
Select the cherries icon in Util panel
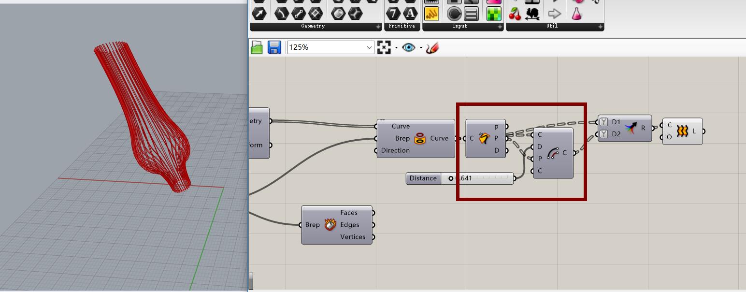coord(515,14)
